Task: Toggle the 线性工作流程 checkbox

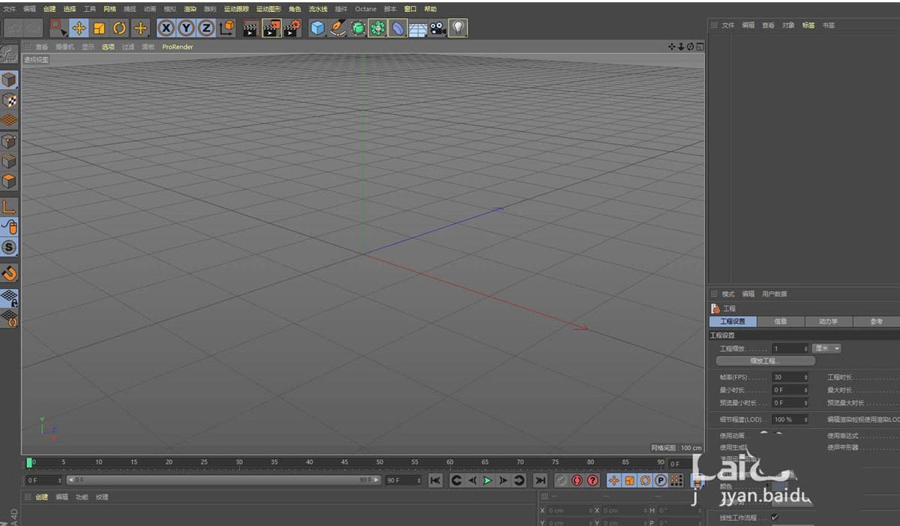Action: pyautogui.click(x=775, y=517)
